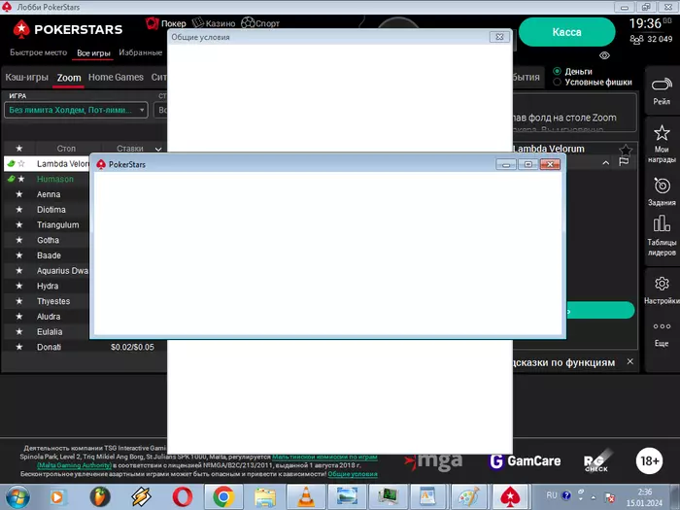Click the taskbar clock showing 2:36
The image size is (680, 510).
click(x=644, y=497)
